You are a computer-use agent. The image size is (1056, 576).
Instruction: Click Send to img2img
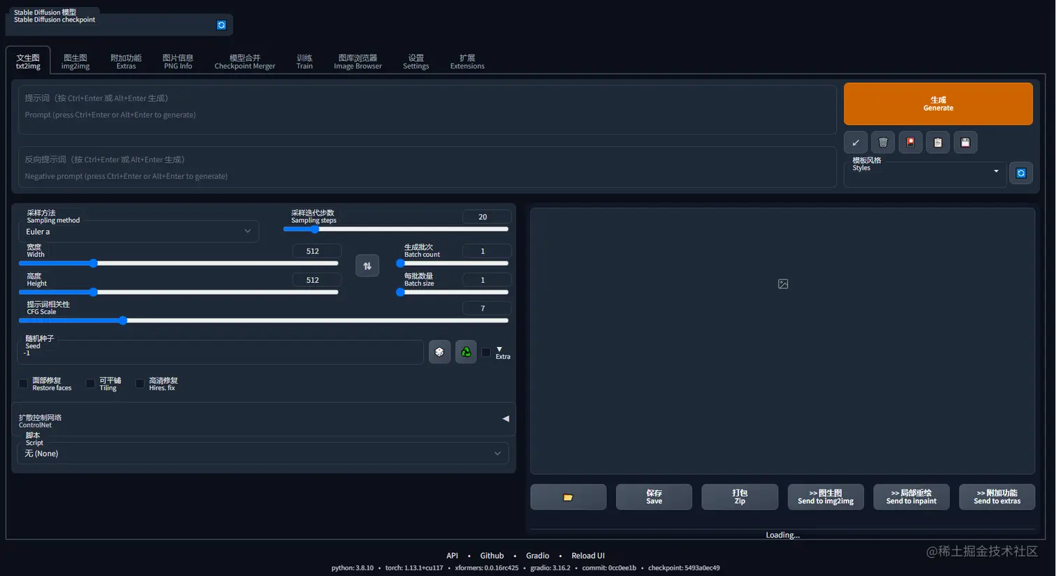tap(826, 497)
